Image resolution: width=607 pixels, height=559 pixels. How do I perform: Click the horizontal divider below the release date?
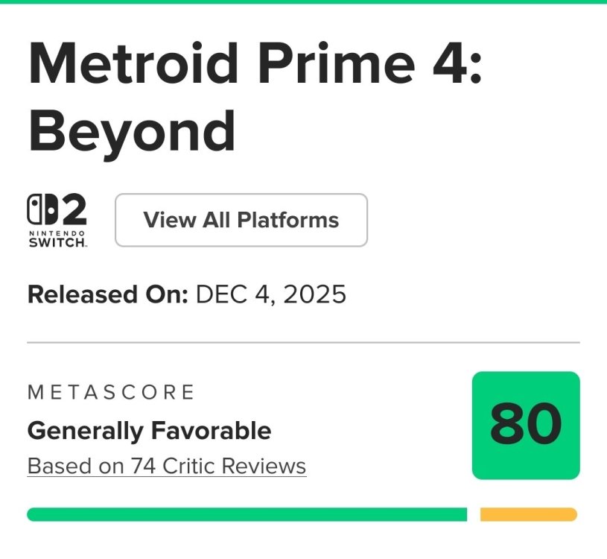tap(303, 342)
